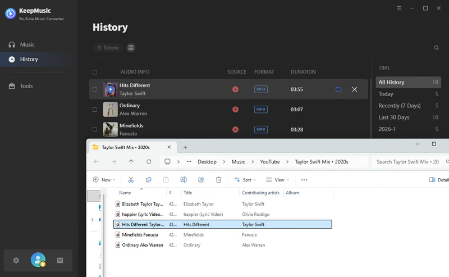Image resolution: width=449 pixels, height=277 pixels.
Task: Select file Elizabeth Taylor Tay...
Action: pos(223,204)
